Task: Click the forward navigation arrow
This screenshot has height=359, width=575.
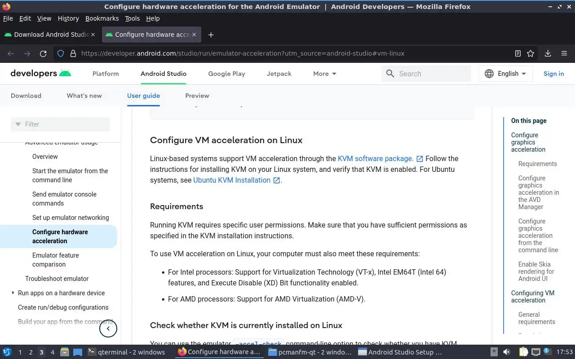Action: coord(27,53)
